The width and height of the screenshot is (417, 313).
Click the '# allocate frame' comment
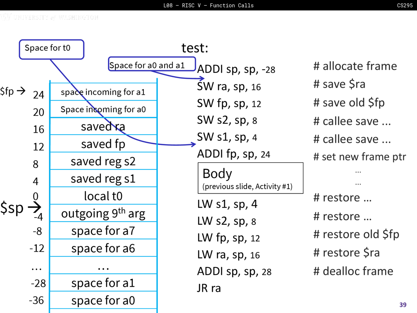click(355, 66)
